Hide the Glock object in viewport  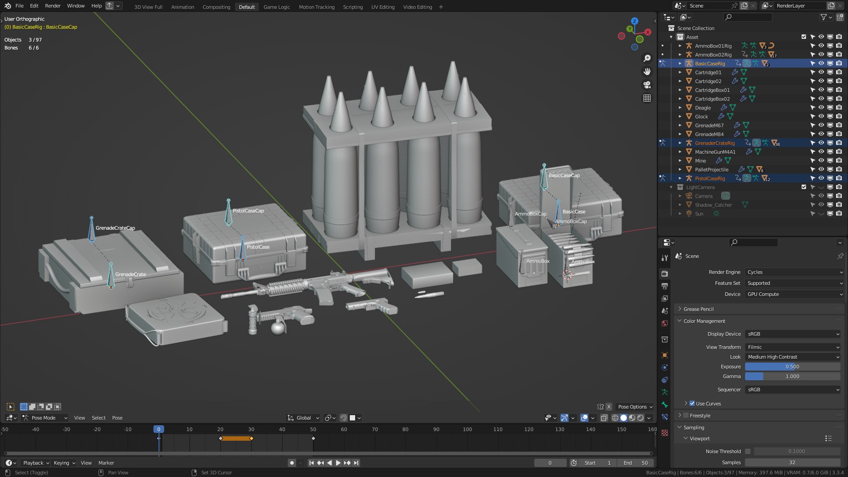[x=821, y=117]
